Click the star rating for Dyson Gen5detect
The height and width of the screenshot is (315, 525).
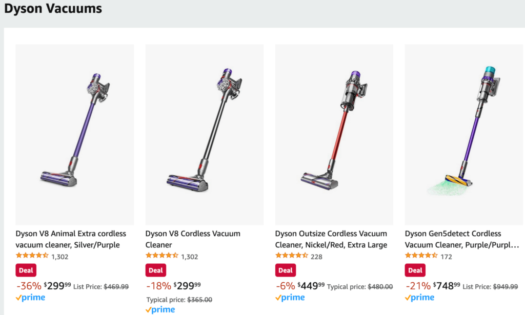421,256
